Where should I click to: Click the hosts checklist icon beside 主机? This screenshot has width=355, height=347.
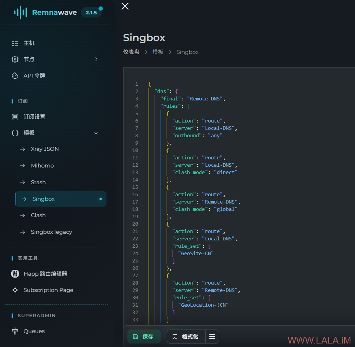[x=15, y=43]
